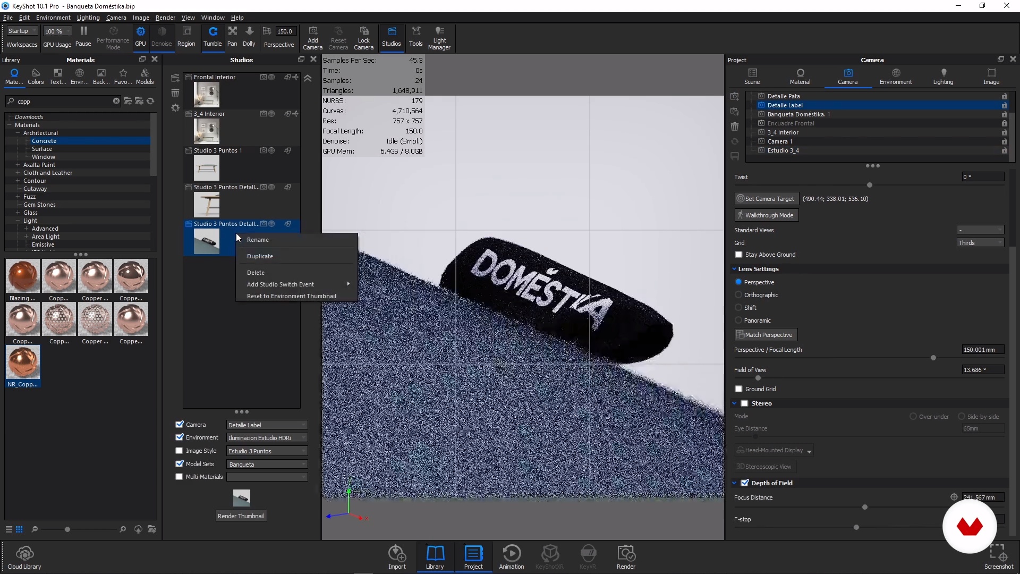1020x574 pixels.
Task: Click the Match Perspective button
Action: coord(766,335)
